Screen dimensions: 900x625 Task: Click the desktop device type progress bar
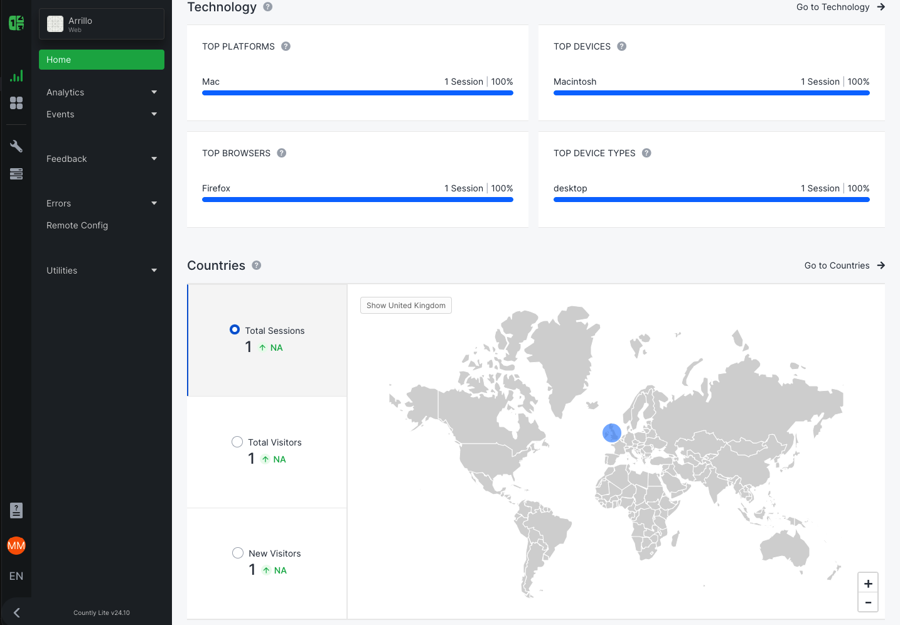712,200
